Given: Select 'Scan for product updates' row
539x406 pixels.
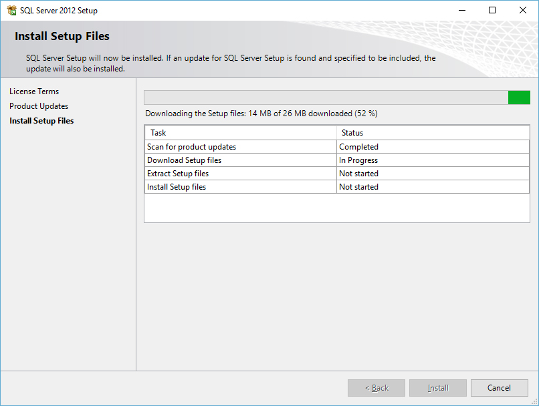Looking at the screenshot, I should point(337,147).
